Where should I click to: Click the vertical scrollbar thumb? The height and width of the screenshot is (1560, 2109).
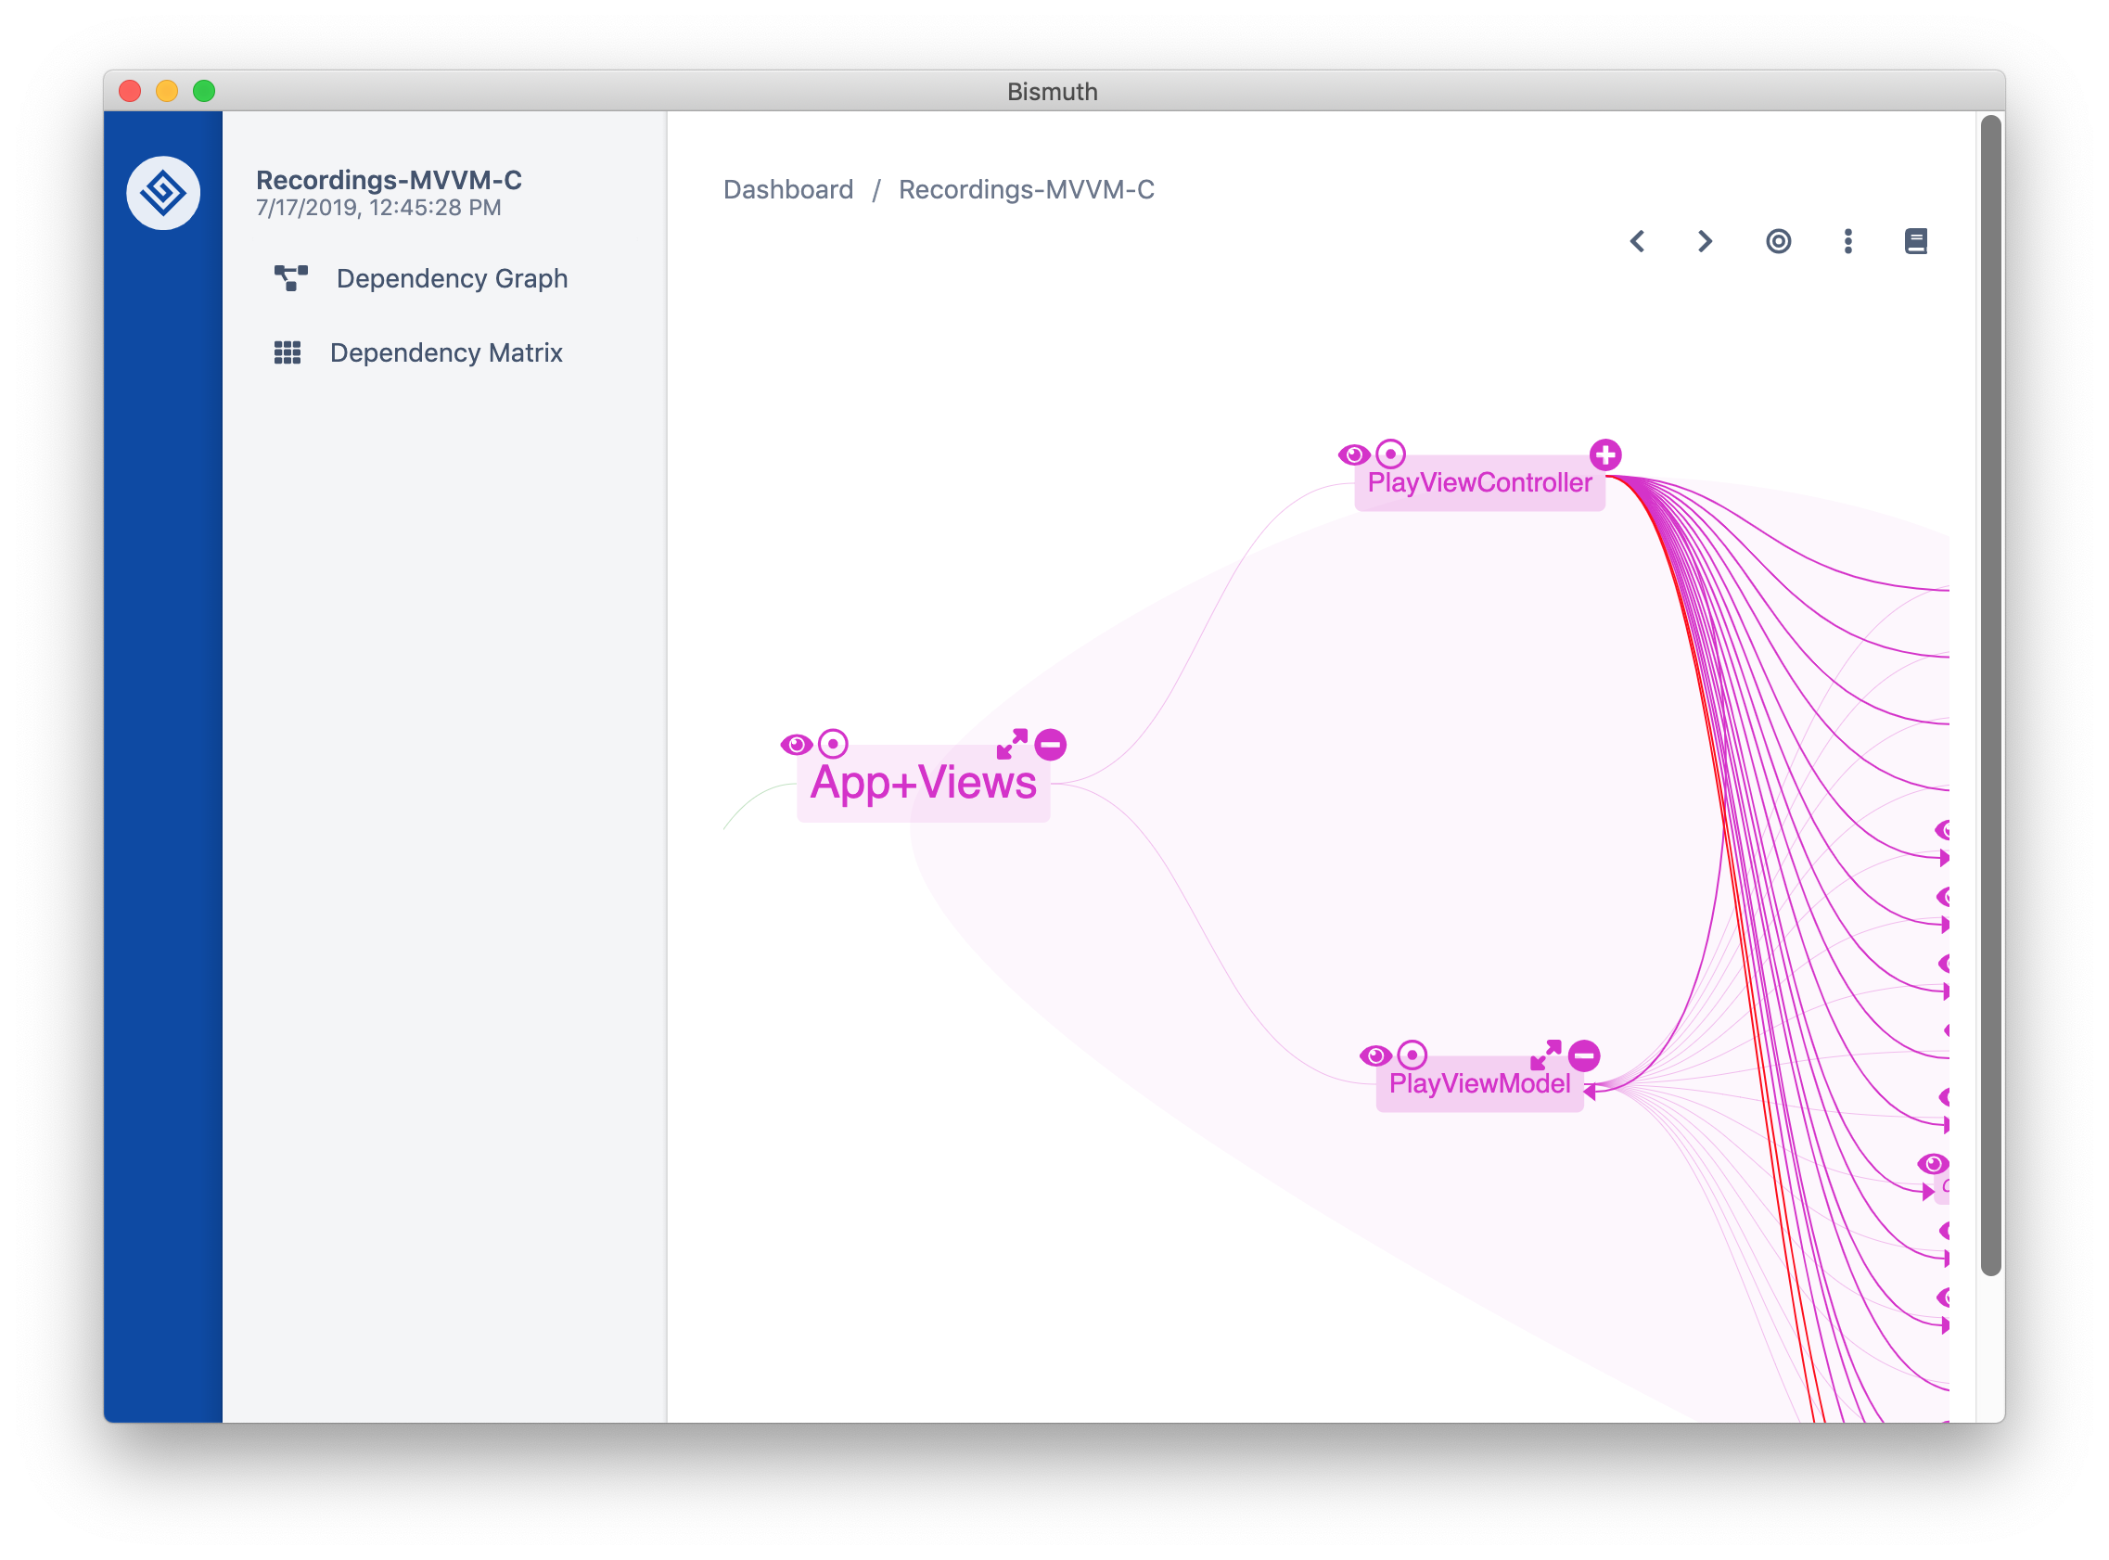(1991, 695)
